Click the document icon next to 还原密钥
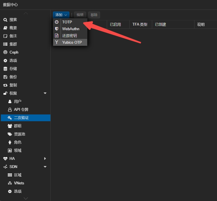The width and height of the screenshot is (217, 201). pos(57,36)
